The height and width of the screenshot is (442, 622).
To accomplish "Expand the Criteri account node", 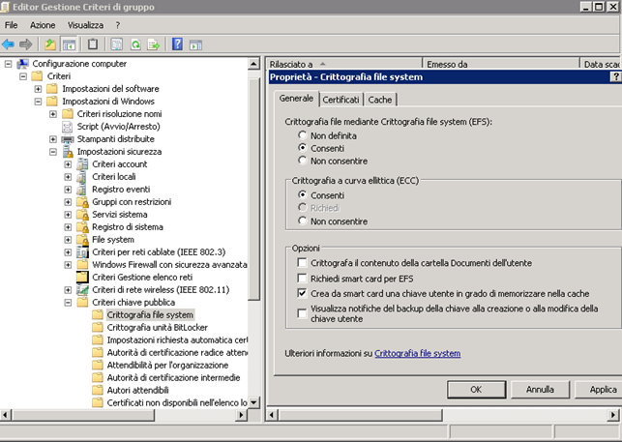I will (68, 164).
